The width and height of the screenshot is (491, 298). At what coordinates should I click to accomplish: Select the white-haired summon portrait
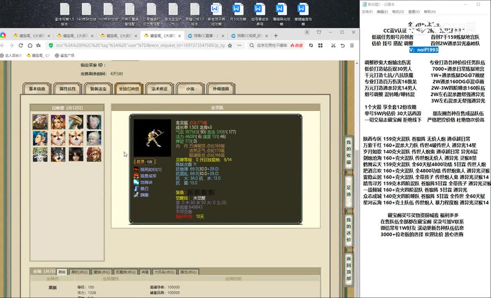click(94, 138)
